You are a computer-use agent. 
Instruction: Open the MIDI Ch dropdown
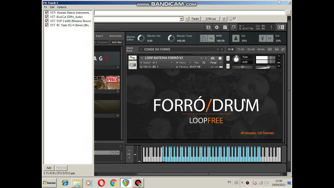click(x=157, y=67)
